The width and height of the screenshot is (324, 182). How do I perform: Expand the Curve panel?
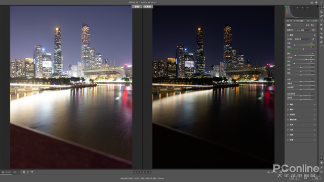coord(288,105)
